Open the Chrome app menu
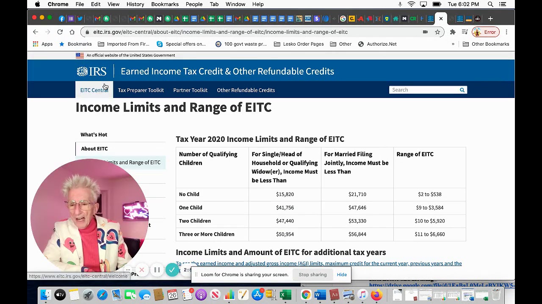Image resolution: width=542 pixels, height=304 pixels. tap(58, 4)
